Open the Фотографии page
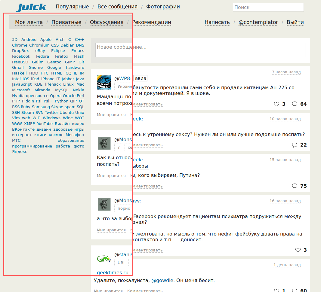The width and height of the screenshot is (321, 292). pyautogui.click(x=163, y=7)
